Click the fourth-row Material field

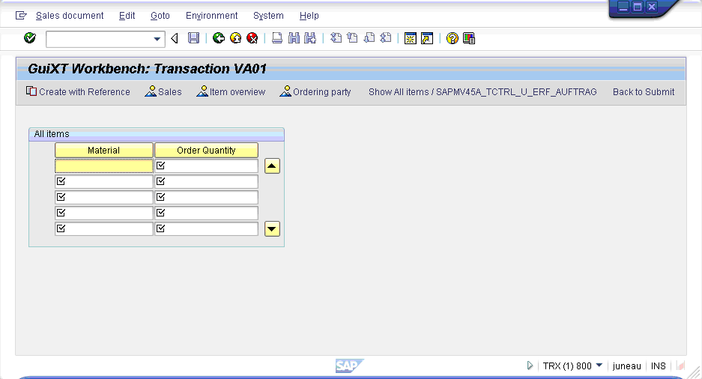click(x=104, y=213)
